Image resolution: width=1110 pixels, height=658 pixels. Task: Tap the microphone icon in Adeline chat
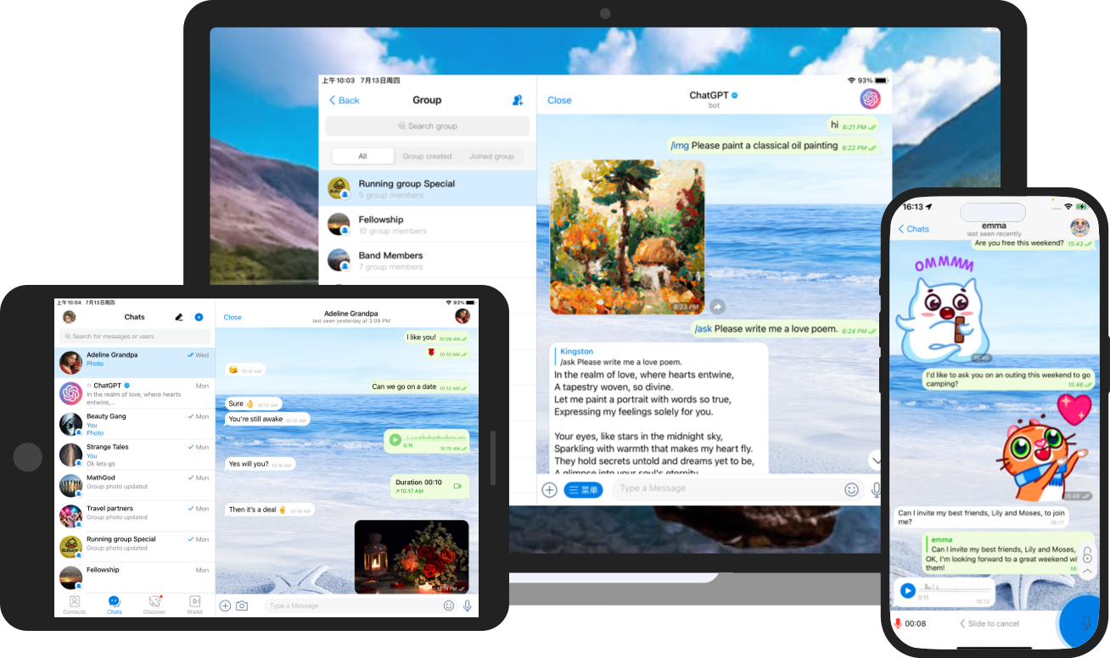coord(467,605)
